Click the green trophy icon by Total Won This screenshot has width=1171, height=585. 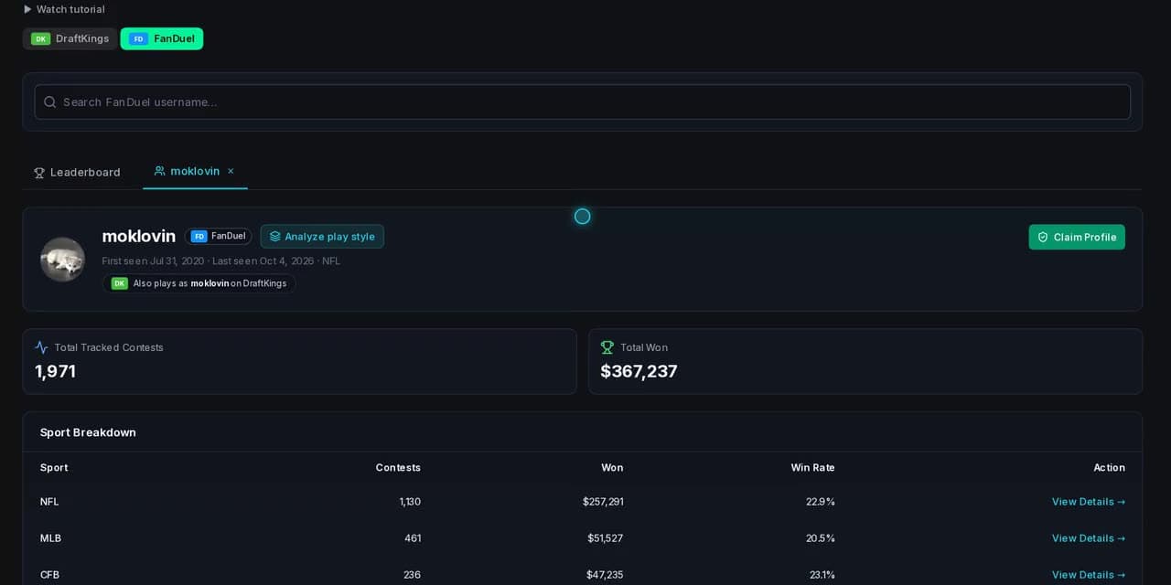tap(607, 347)
